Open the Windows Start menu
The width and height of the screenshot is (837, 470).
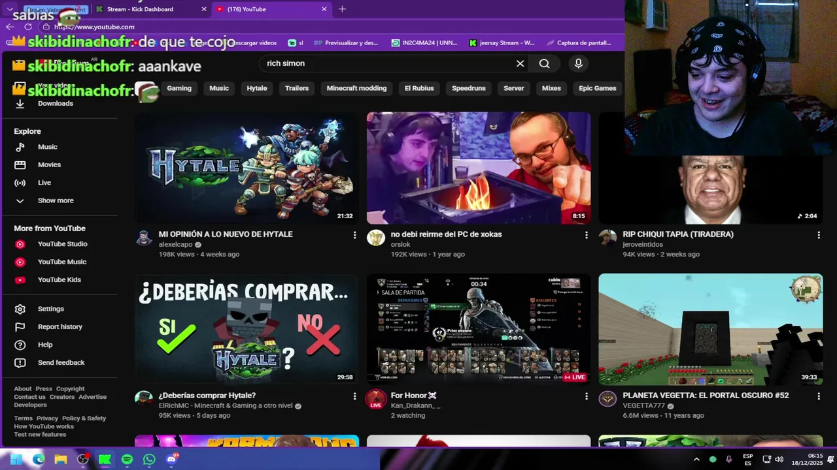point(16,460)
